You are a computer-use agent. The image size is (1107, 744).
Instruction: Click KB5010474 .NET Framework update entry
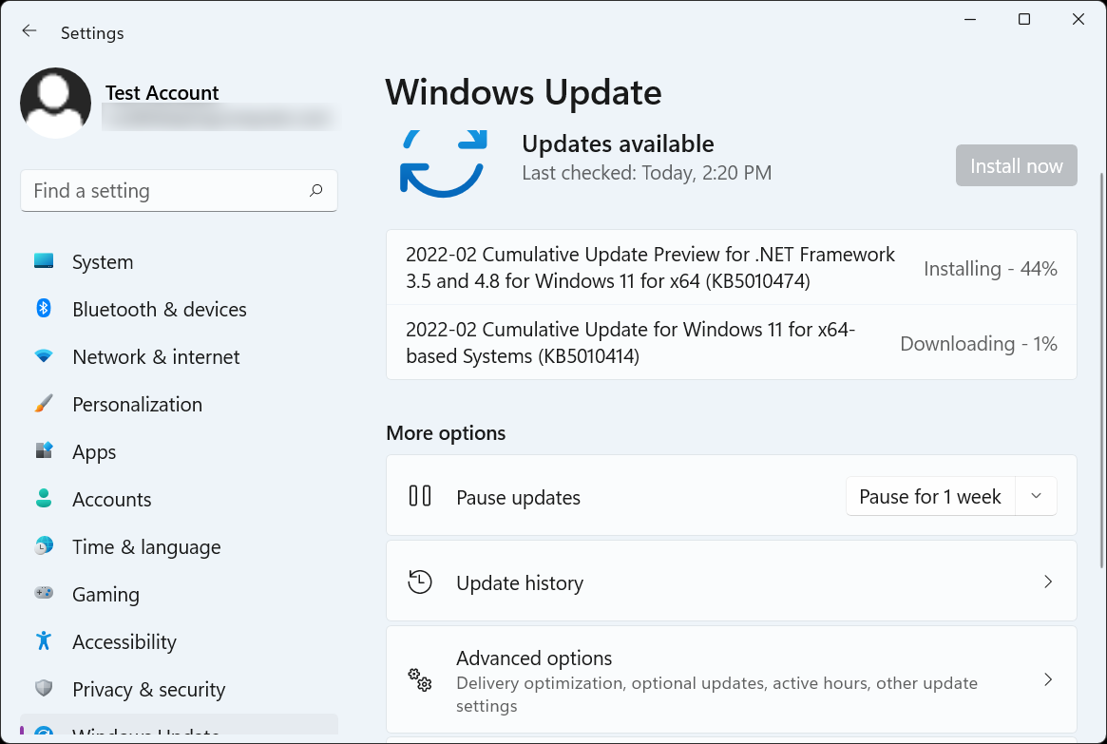pyautogui.click(x=732, y=268)
